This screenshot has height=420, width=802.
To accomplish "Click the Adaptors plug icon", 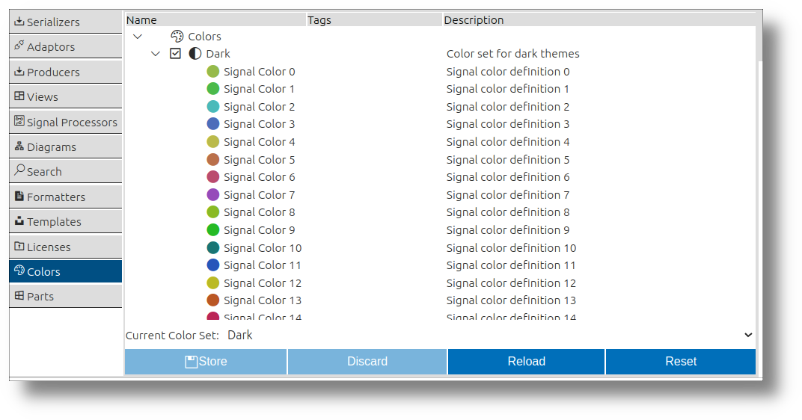I will coord(19,46).
